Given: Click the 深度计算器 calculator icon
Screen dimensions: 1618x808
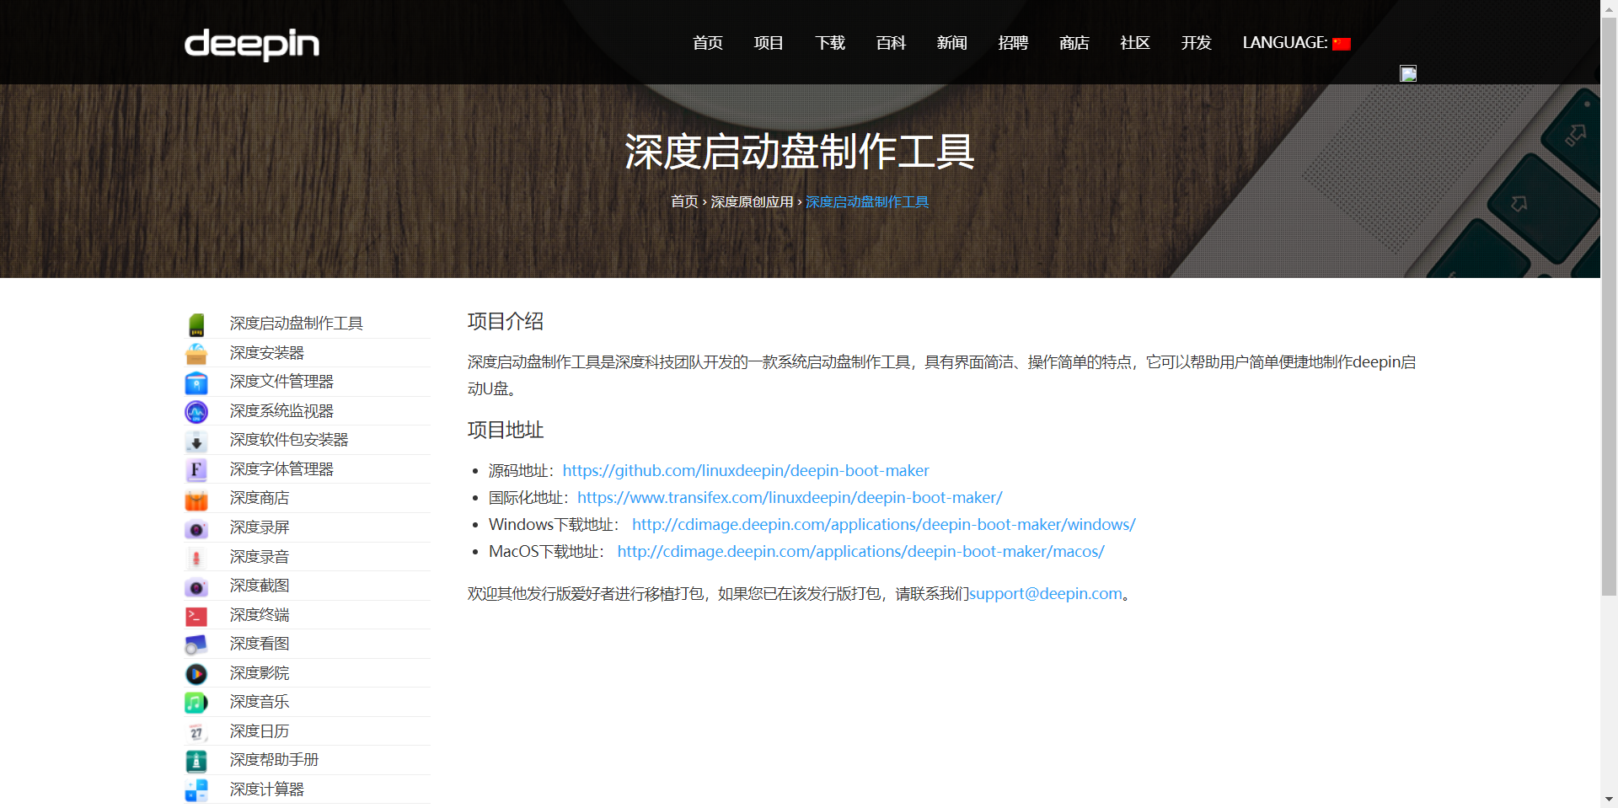Looking at the screenshot, I should pos(196,790).
